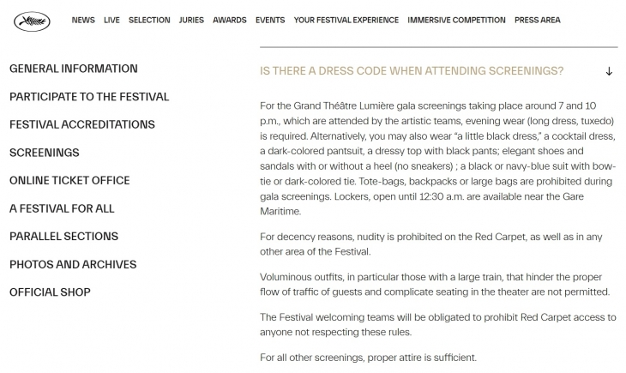
Task: Open Photos and Archives section
Action: click(73, 264)
